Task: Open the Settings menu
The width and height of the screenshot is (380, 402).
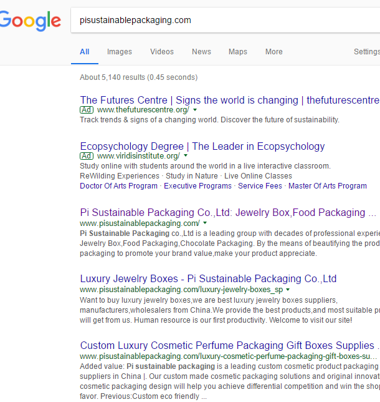Action: click(367, 52)
